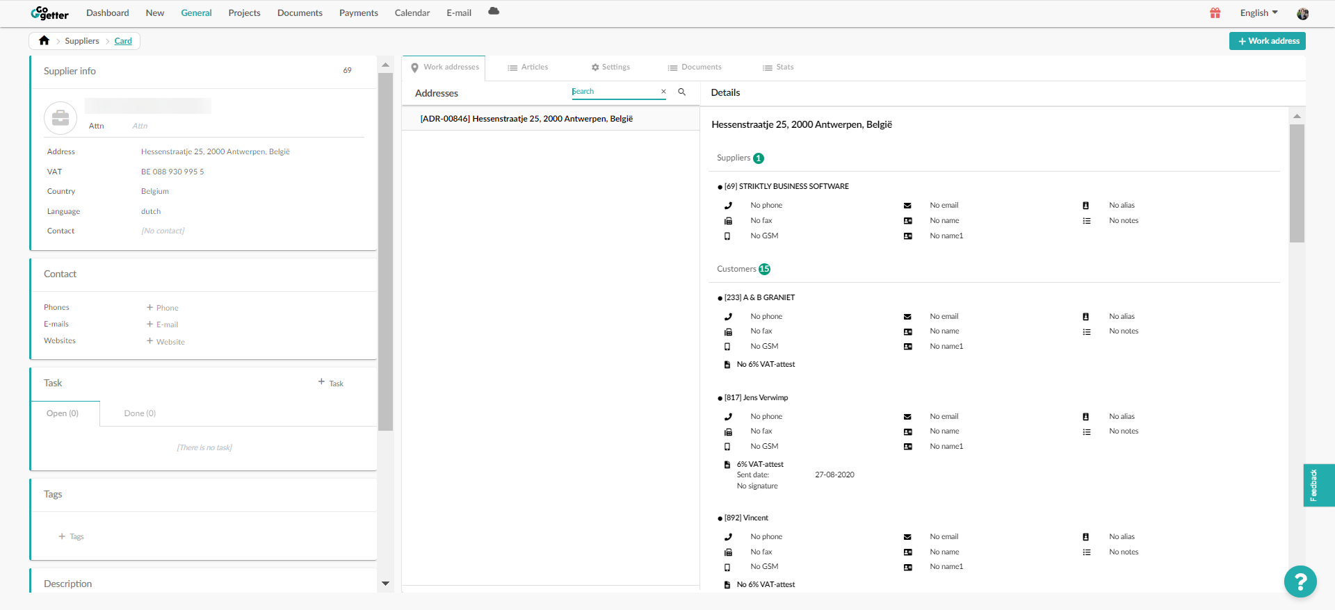Open the Payments menu

click(359, 13)
